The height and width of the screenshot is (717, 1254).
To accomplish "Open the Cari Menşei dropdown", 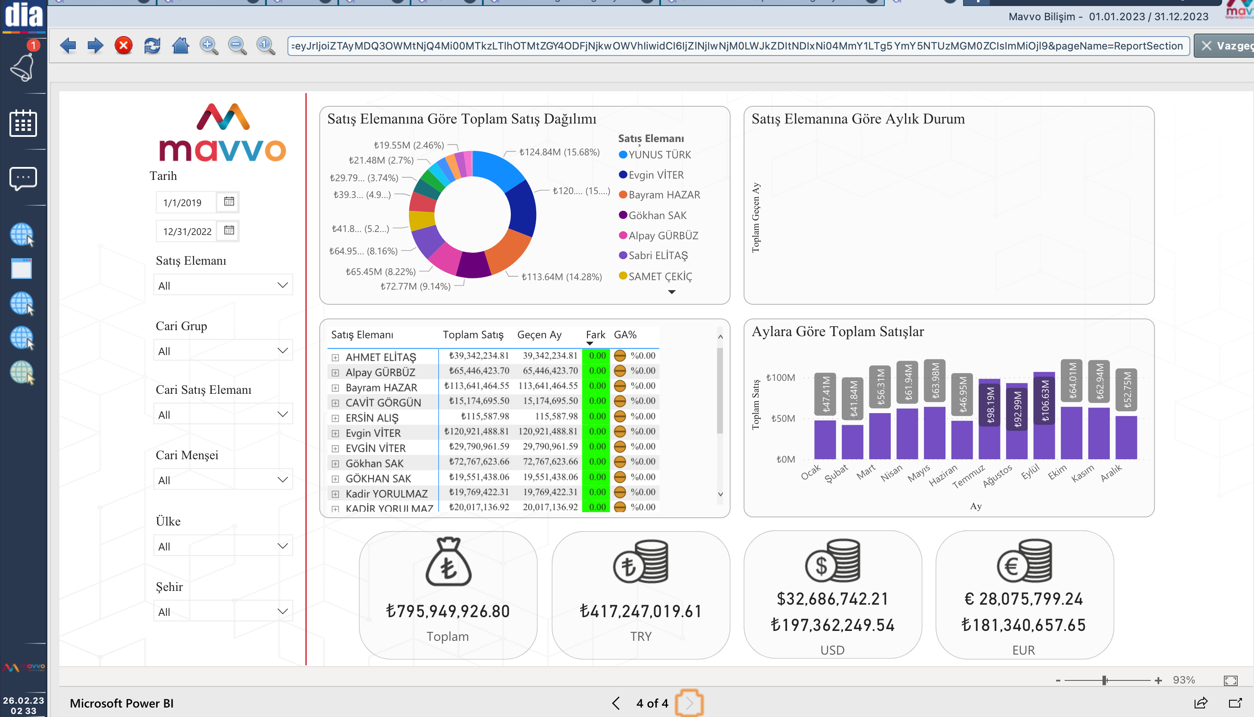I will [223, 479].
